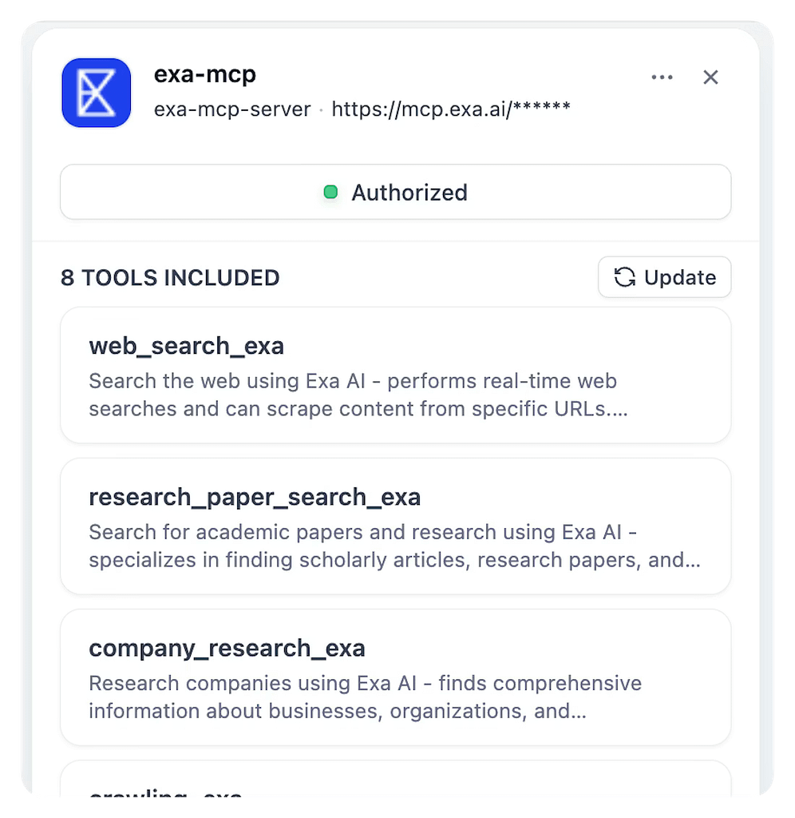The width and height of the screenshot is (795, 818).
Task: Click the Update button
Action: click(x=664, y=277)
